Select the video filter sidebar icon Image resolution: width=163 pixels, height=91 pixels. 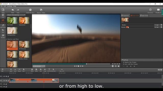pos(3,21)
